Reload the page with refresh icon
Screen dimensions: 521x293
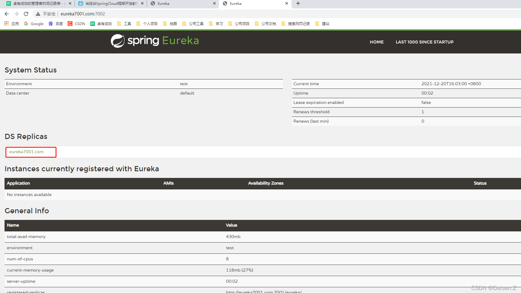click(x=26, y=14)
